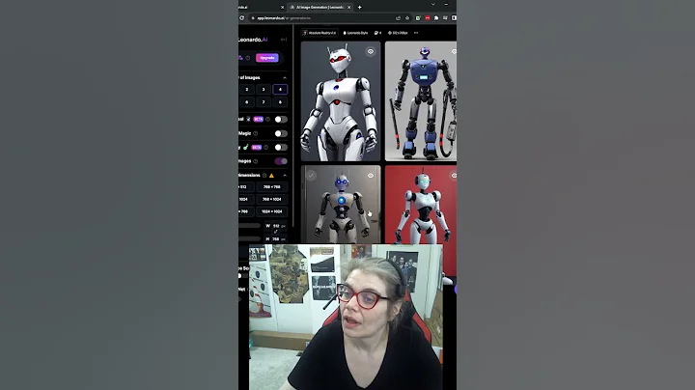The width and height of the screenshot is (695, 390).
Task: Open a new browser tab
Action: click(x=359, y=7)
